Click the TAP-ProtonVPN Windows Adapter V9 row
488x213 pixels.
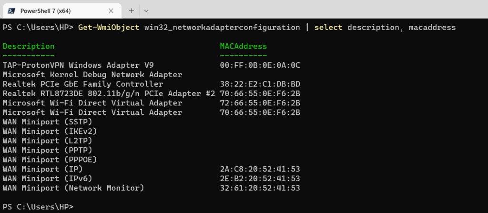pyautogui.click(x=151, y=65)
